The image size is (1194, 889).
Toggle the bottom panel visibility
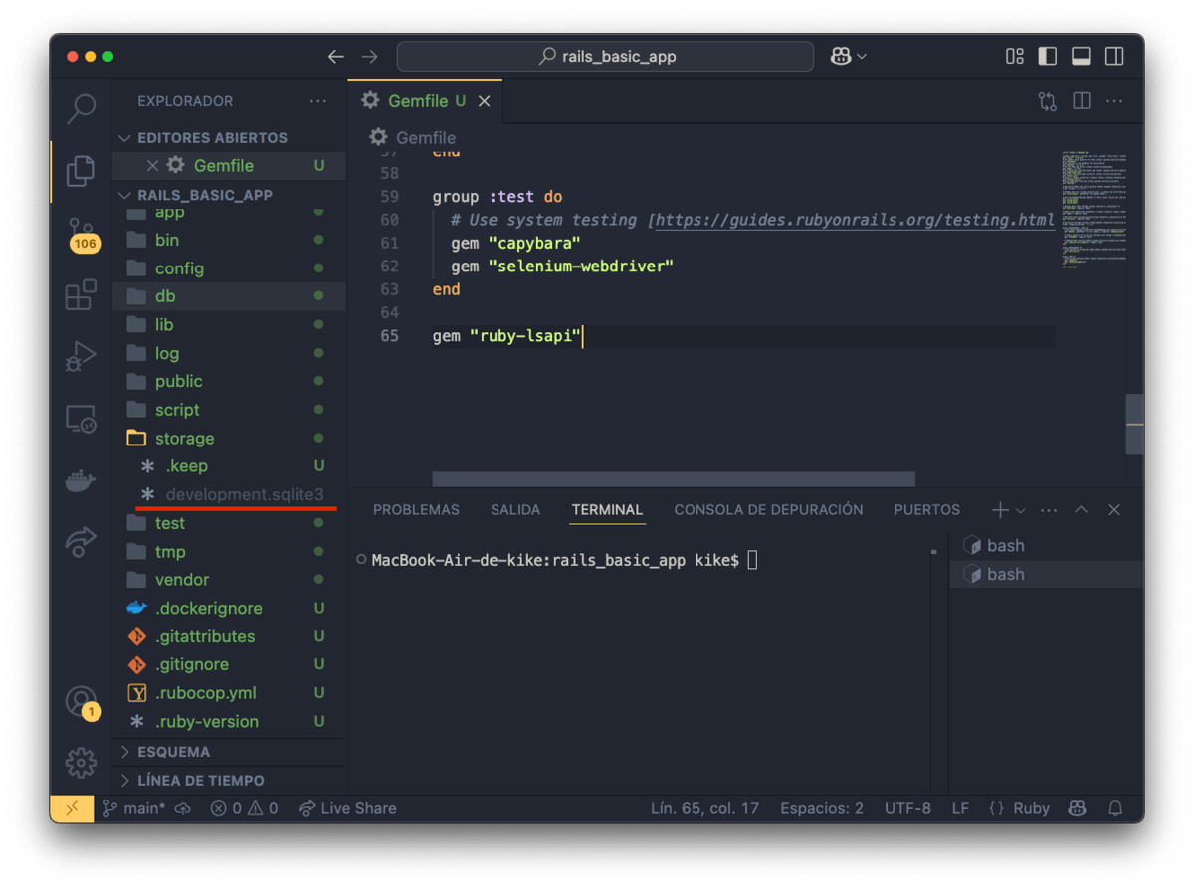tap(1081, 57)
